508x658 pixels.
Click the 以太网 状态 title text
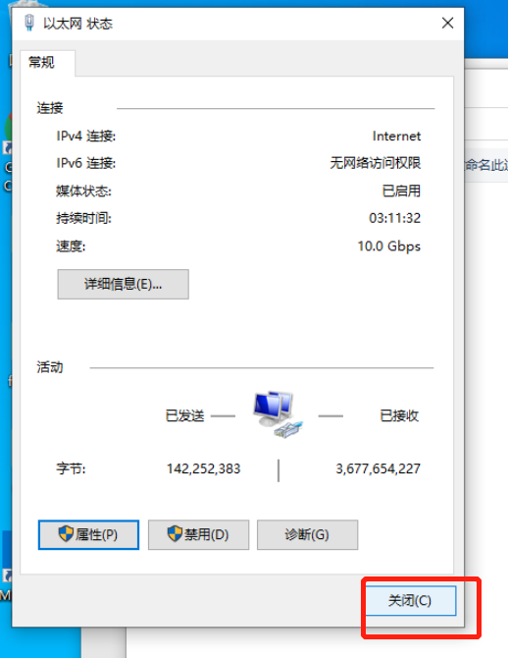tap(77, 24)
